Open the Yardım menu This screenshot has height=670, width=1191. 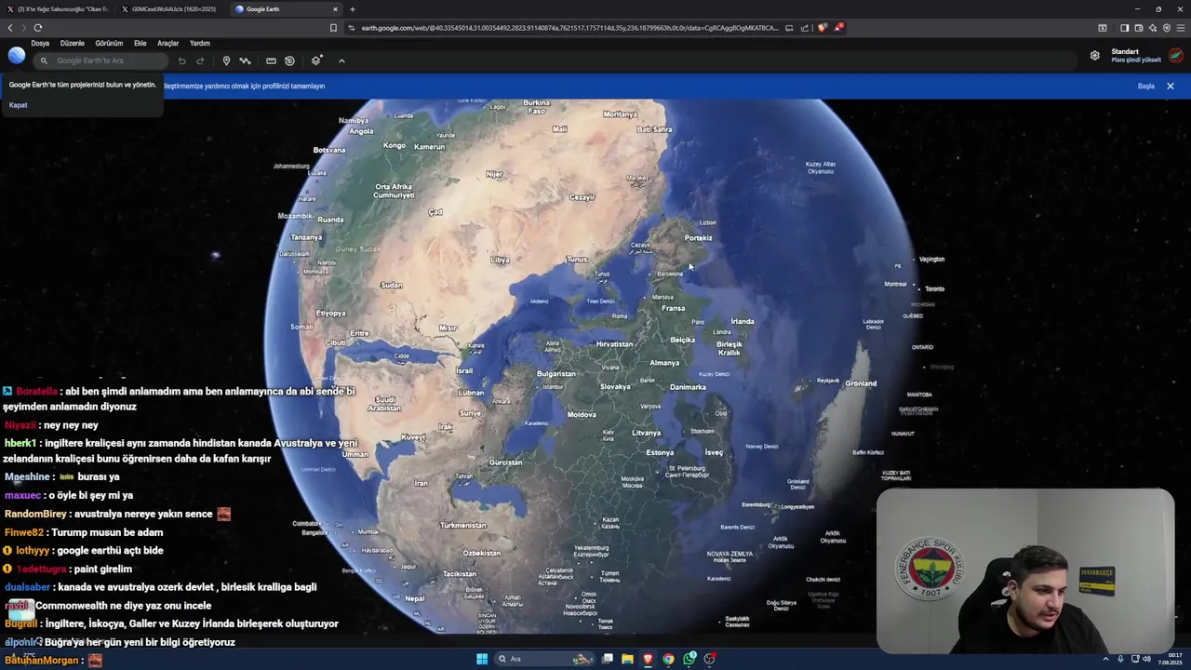coord(199,43)
